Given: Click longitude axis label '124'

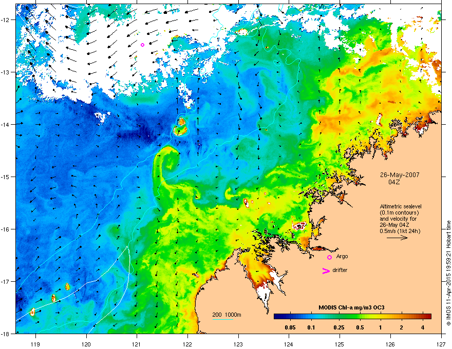Looking at the screenshot, I should (289, 344).
